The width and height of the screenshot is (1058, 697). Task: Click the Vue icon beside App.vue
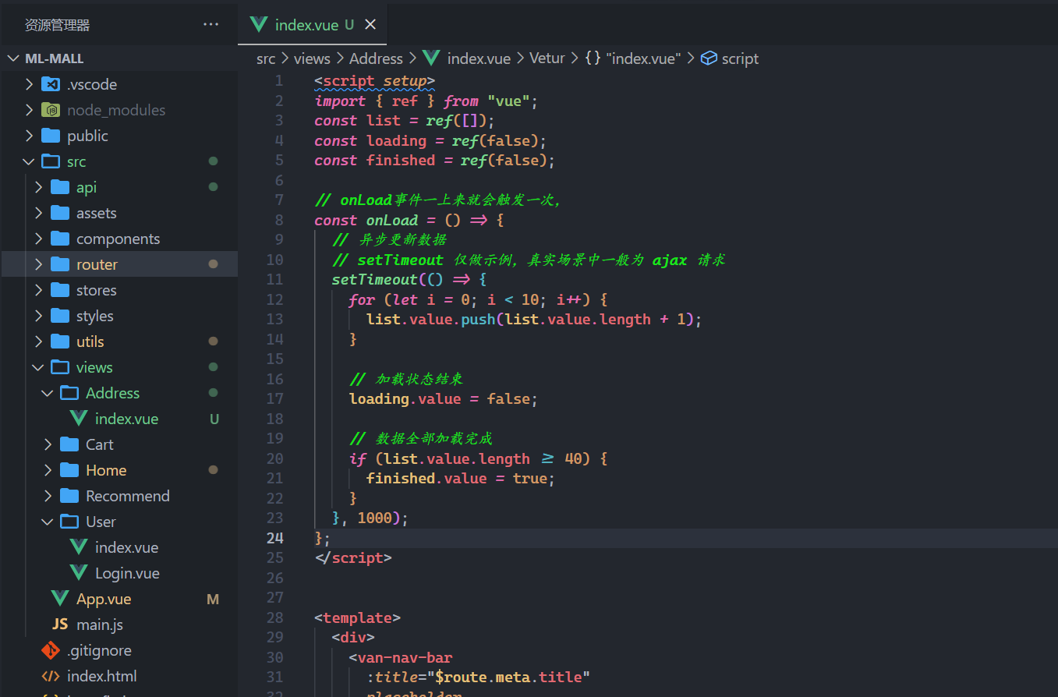60,599
